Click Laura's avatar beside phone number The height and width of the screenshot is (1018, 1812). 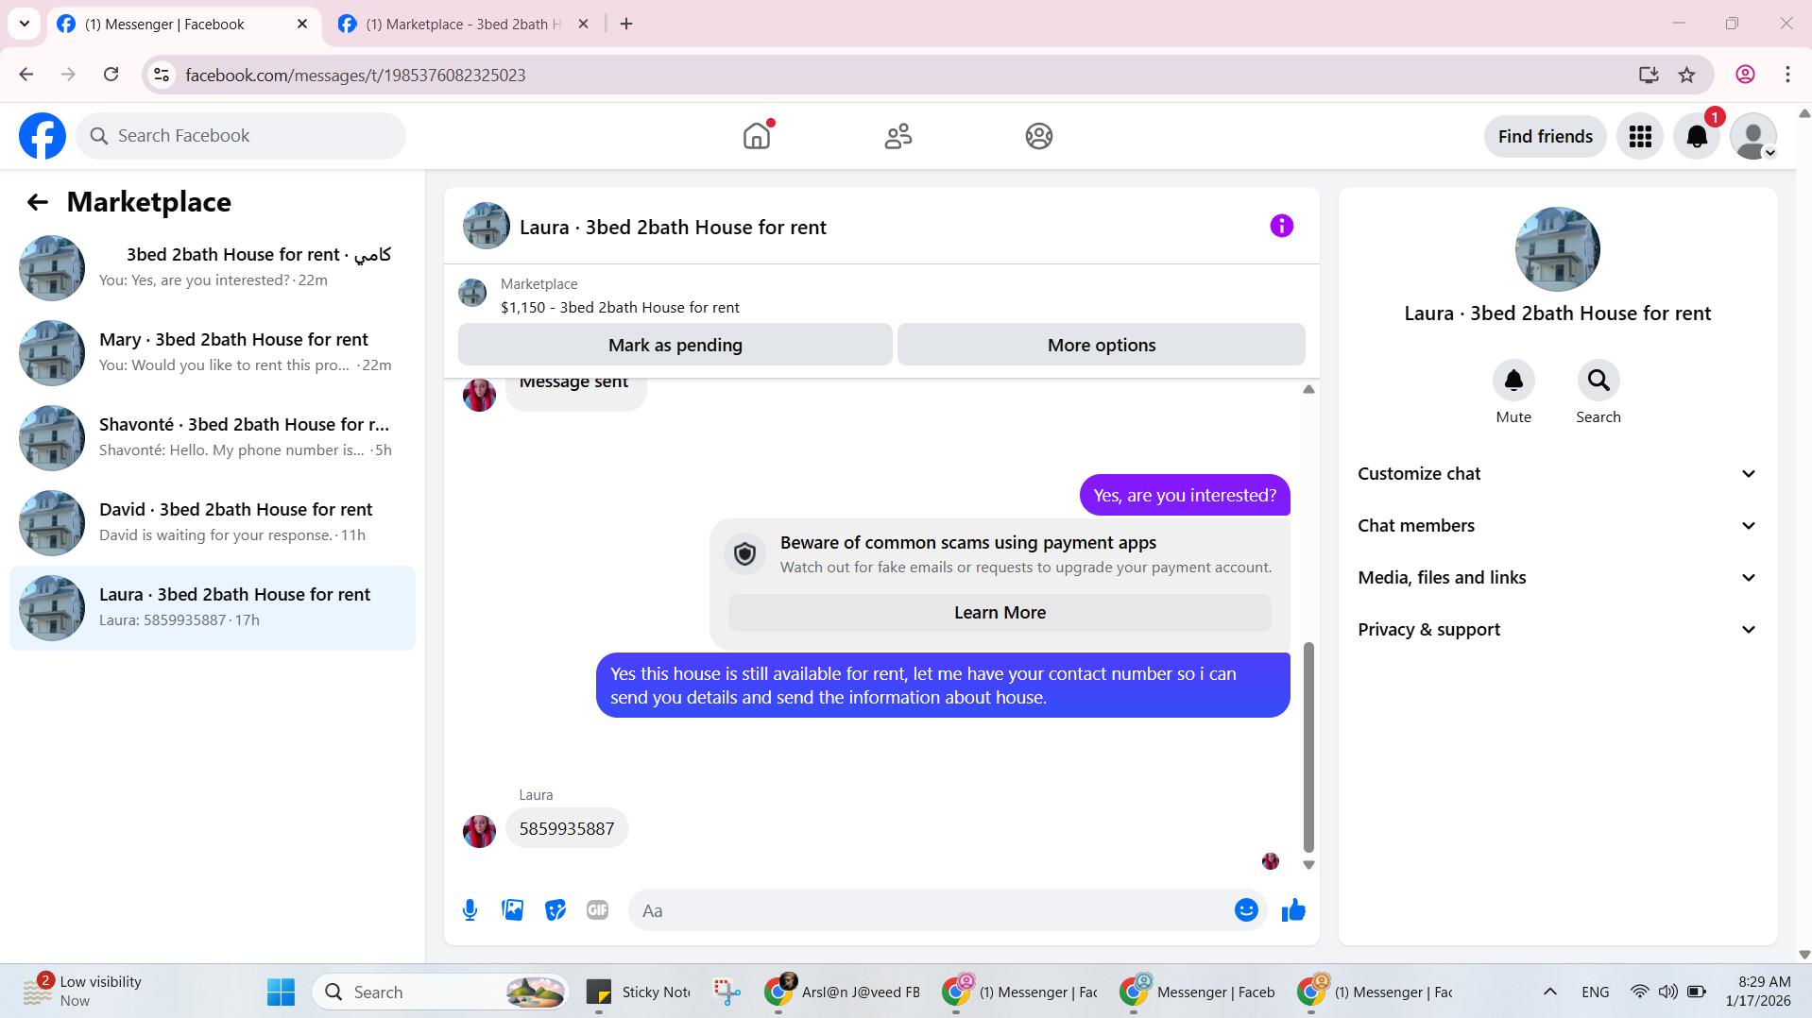[x=479, y=832]
